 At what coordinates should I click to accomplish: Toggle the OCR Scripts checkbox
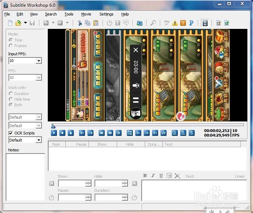coord(11,133)
